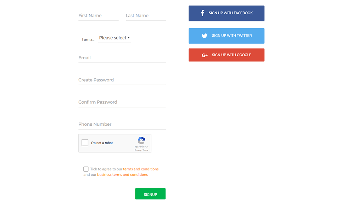Open the business terms and conditions link

(122, 175)
